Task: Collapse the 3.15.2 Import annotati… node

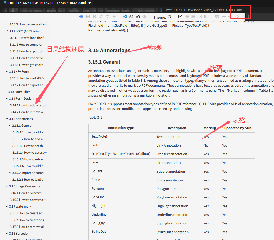Action: point(10,173)
